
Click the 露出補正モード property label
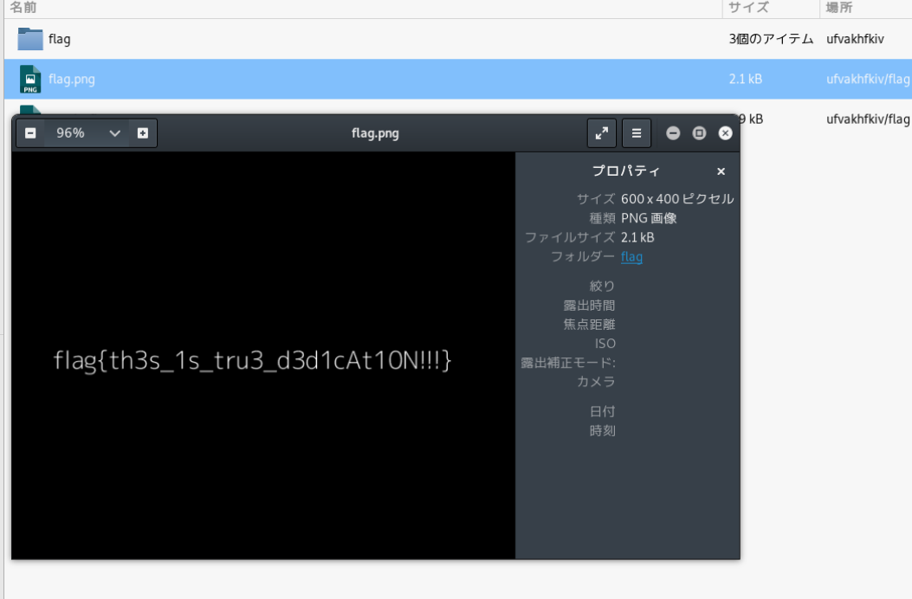click(x=568, y=363)
